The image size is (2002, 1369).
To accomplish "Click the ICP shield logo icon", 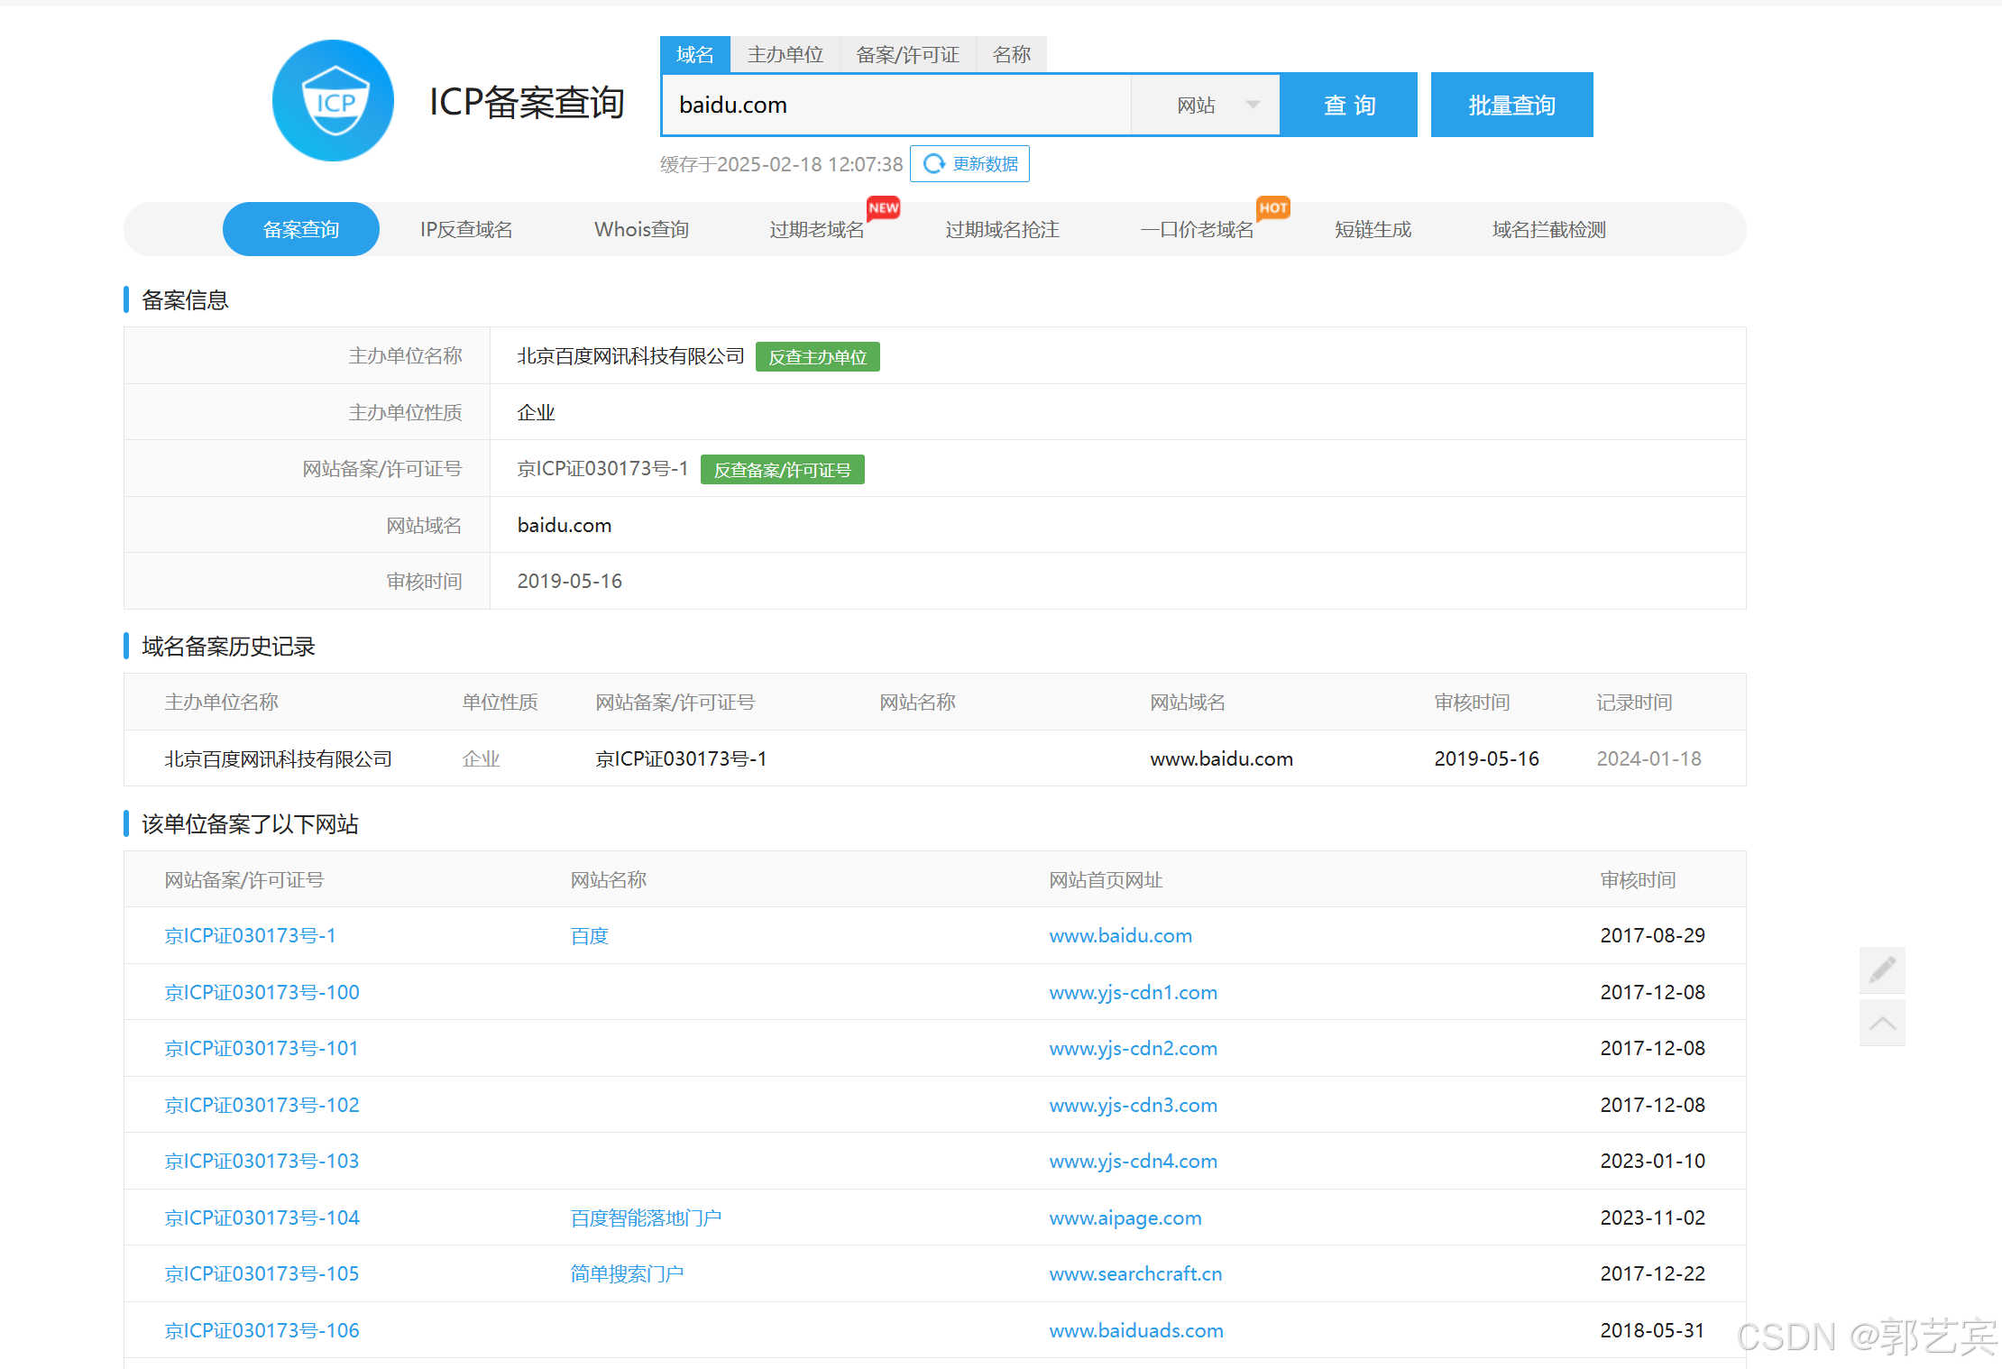I will coord(334,101).
